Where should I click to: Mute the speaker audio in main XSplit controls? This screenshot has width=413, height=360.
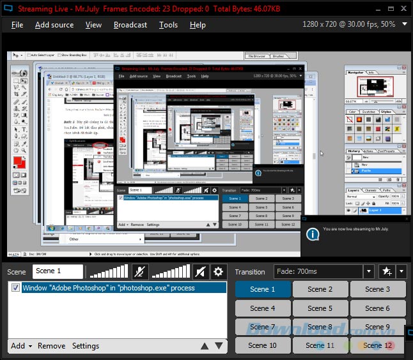(201, 271)
